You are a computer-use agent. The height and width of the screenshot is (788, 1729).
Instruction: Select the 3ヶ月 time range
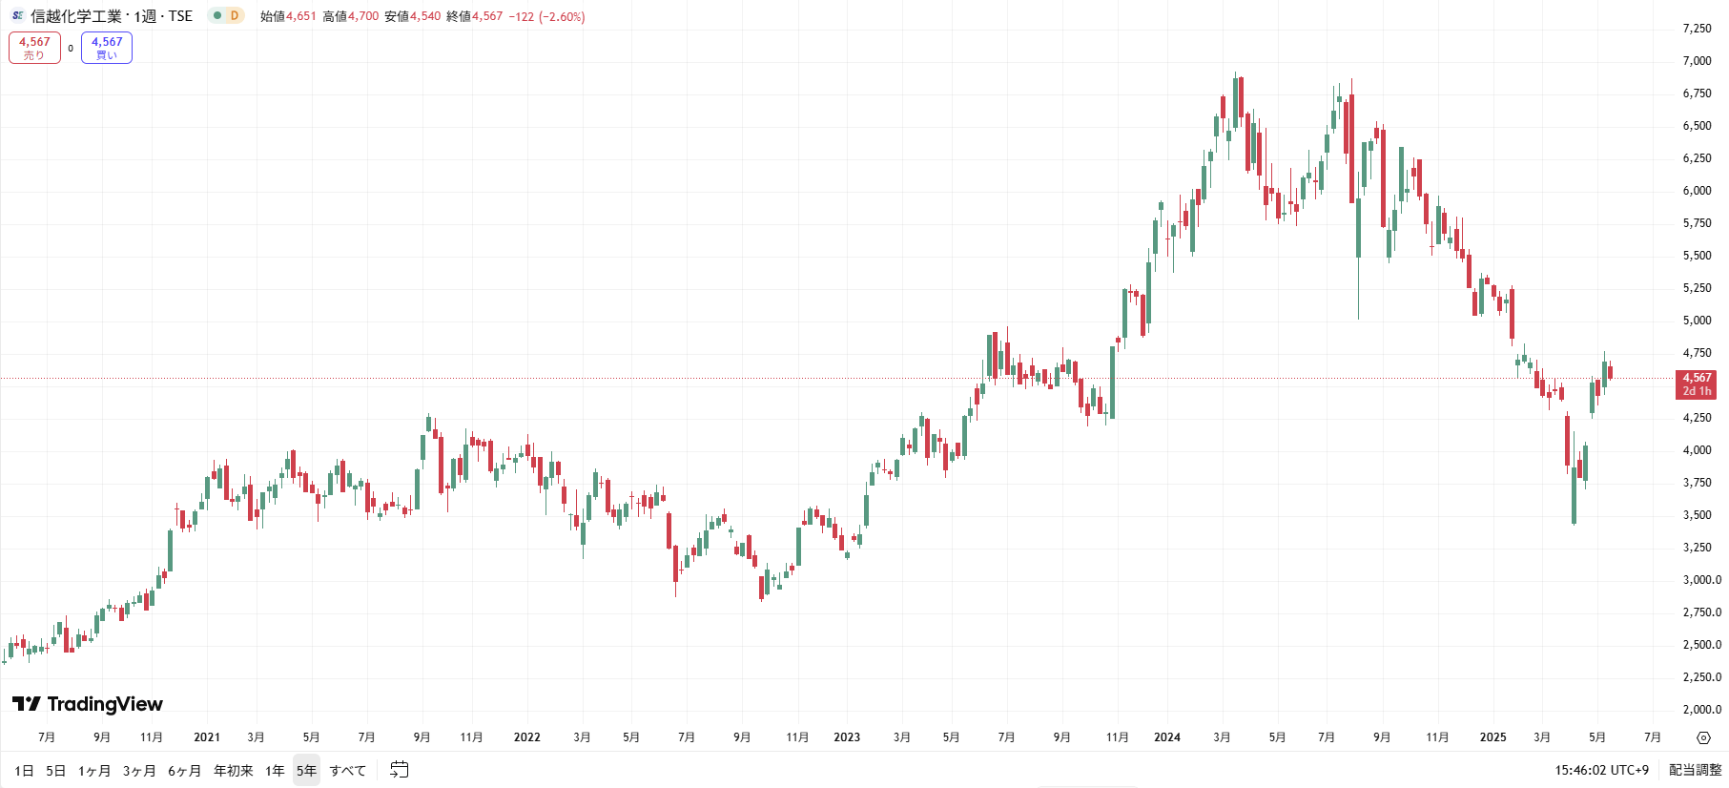coord(139,771)
